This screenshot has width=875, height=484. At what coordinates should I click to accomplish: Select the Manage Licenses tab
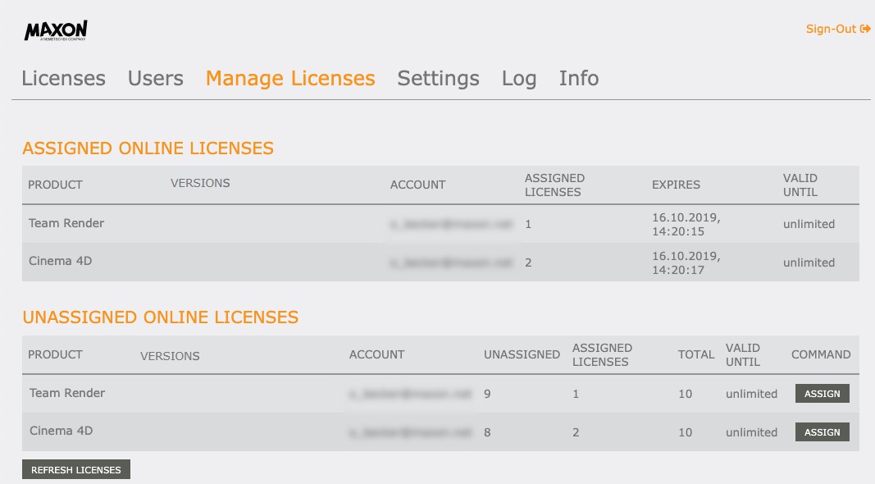click(290, 78)
